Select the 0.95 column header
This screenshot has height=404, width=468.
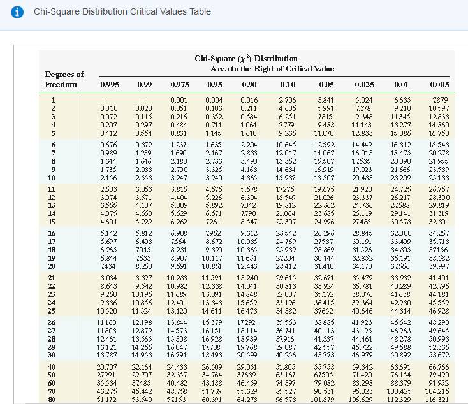click(215, 85)
